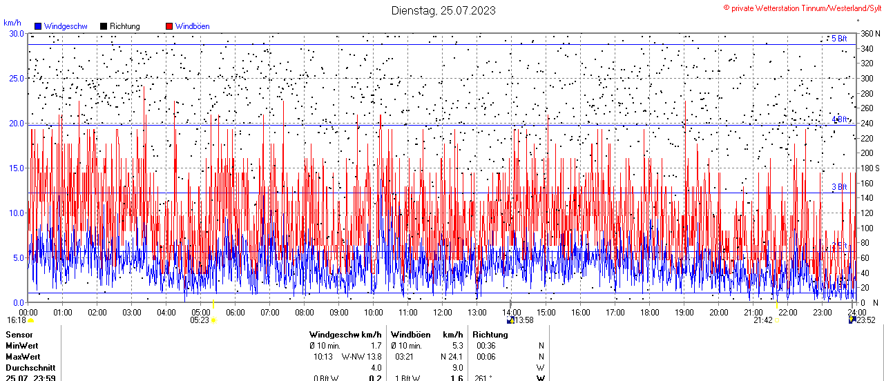Screen dimensions: 884x381
Task: Click the 25.07. 23:59 timestamp
Action: (30, 378)
